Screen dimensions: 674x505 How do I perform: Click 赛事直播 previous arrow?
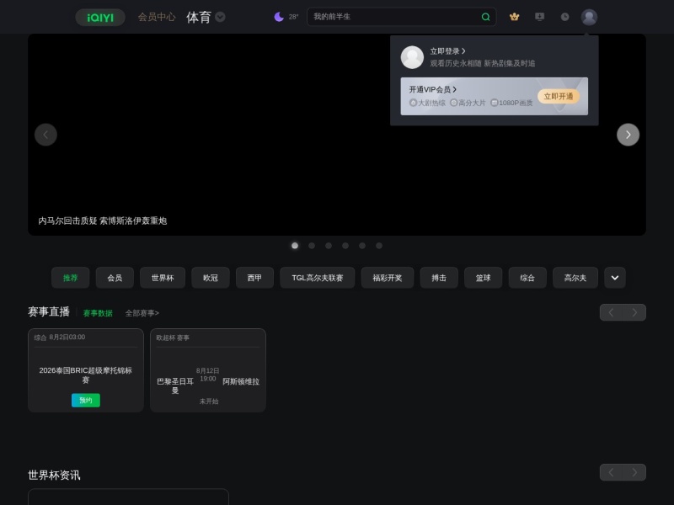tap(612, 312)
